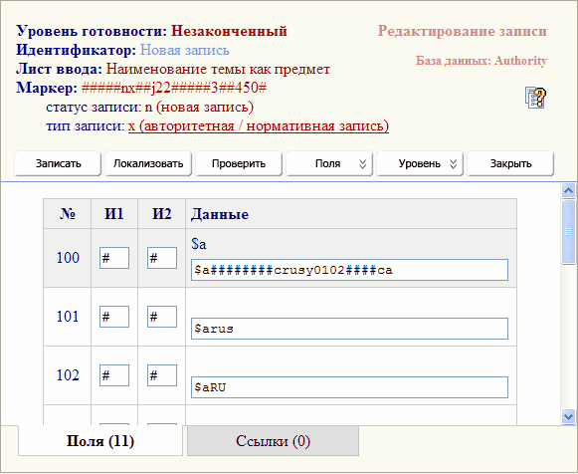Click the scrollbar down arrow

click(x=568, y=417)
